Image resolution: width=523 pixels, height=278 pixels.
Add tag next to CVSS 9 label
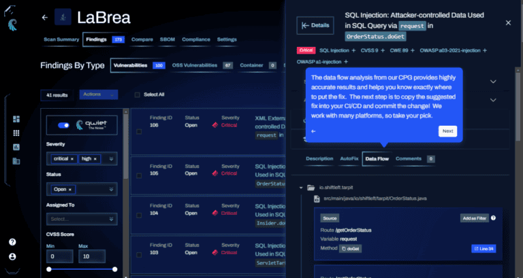coord(383,50)
